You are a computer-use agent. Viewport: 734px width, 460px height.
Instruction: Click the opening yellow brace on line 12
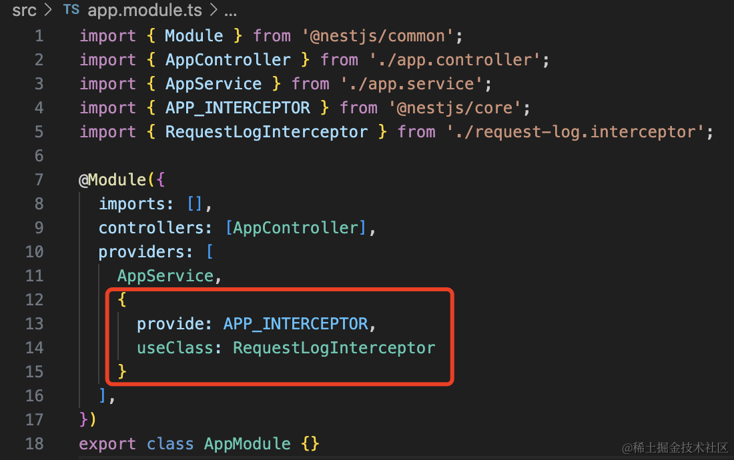121,300
